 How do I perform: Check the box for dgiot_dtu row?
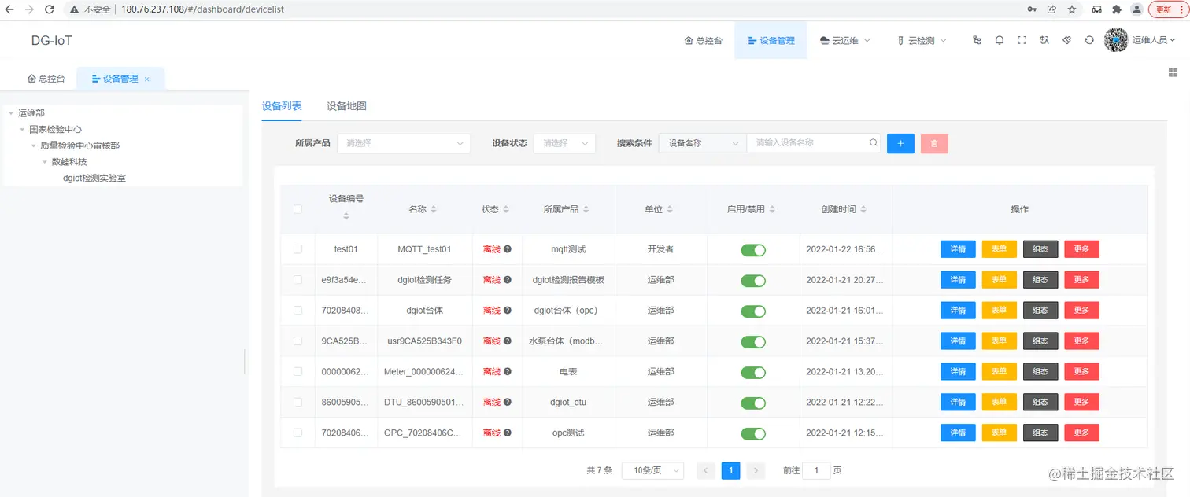[297, 402]
